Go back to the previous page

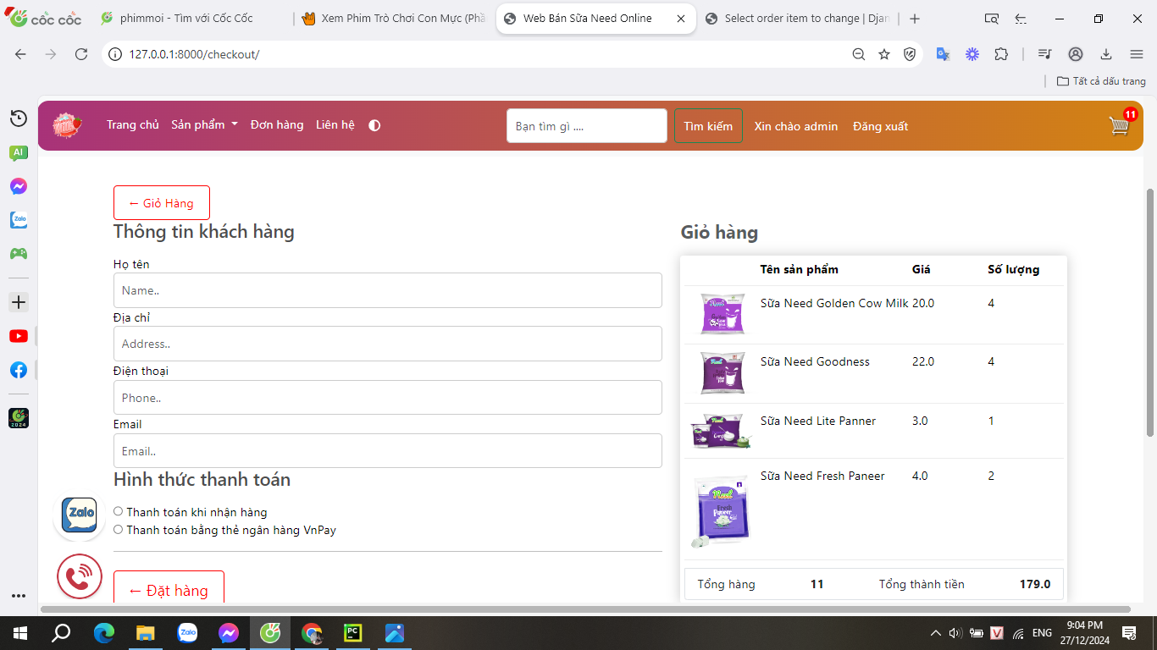tap(20, 54)
